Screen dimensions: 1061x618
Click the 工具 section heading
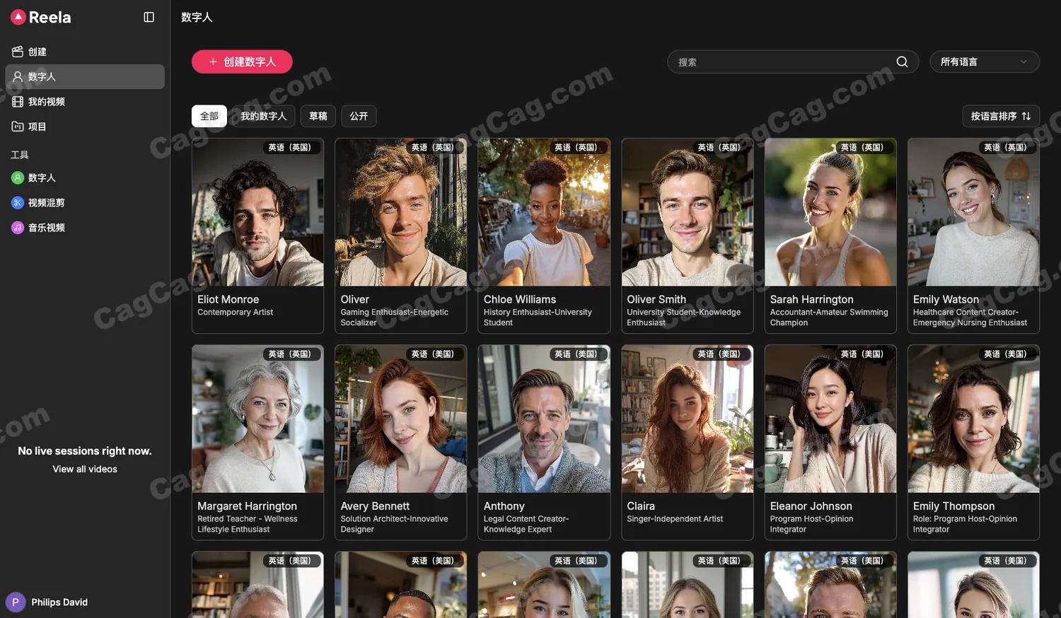[20, 155]
